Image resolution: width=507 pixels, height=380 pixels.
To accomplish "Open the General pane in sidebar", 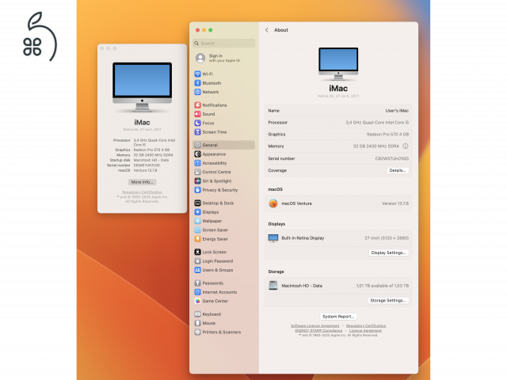I will click(x=223, y=145).
